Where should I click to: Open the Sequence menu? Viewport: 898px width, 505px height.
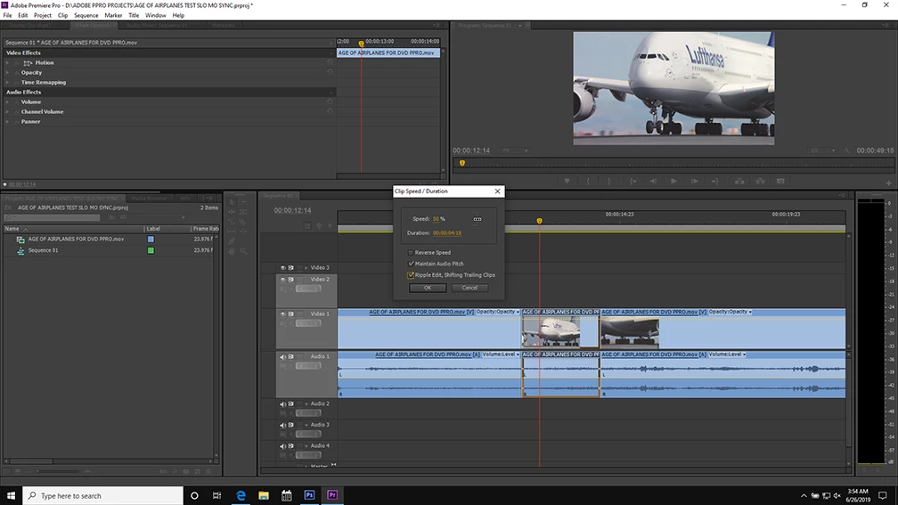click(86, 15)
